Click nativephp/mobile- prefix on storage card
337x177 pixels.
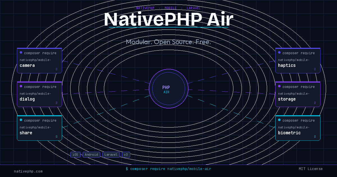click(294, 94)
